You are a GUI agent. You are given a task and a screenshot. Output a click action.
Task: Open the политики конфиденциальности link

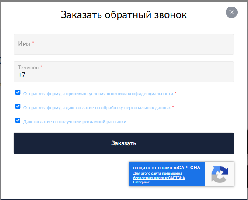pyautogui.click(x=98, y=94)
